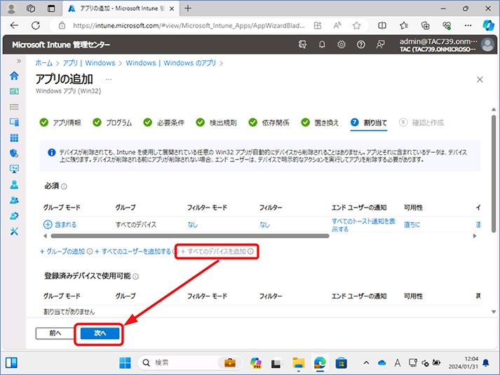This screenshot has width=500, height=375.
Task: Open the ellipsis menu next to アプリの追加
Action: [x=109, y=79]
